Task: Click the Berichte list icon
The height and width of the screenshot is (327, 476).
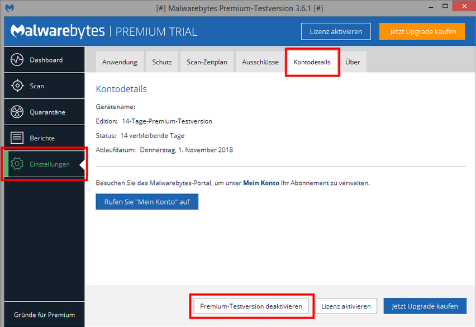Action: tap(17, 138)
